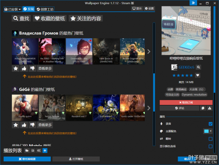Favorite the wallpaper with heart icon

click(x=198, y=75)
